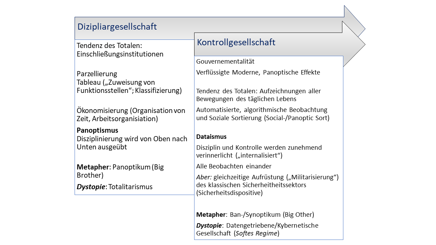
Task: Click the Kontrollgesellschaft arrow heading
Action: (236, 42)
